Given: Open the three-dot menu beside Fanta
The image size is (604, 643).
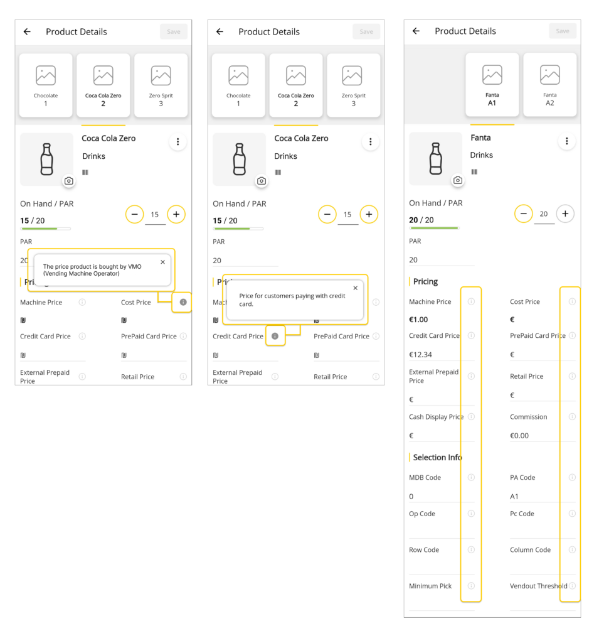Looking at the screenshot, I should click(567, 141).
